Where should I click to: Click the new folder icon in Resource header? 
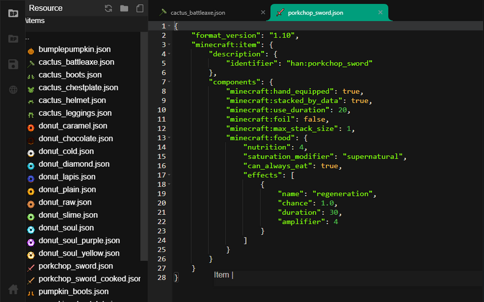point(124,9)
